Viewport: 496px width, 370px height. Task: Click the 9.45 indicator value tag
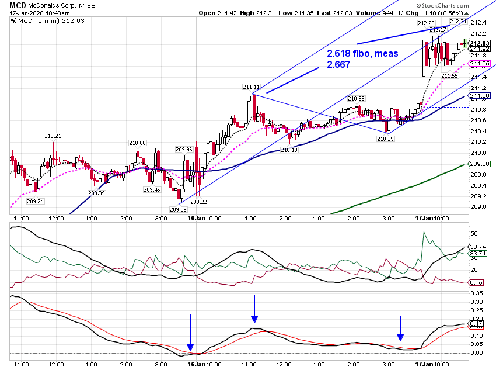(x=476, y=282)
